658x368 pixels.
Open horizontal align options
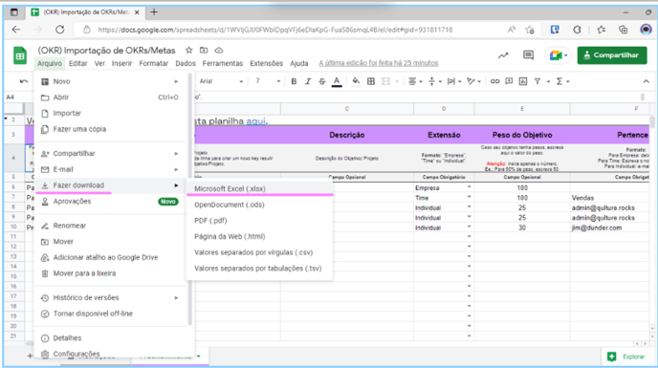[x=415, y=81]
